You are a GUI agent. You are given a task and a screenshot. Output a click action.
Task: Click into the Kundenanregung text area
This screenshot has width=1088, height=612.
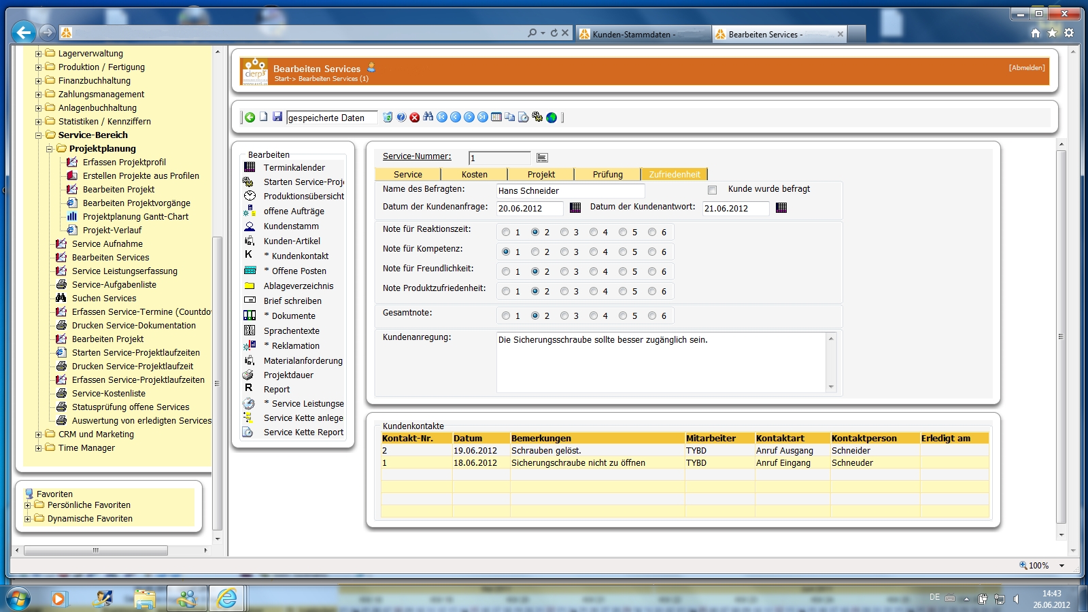(x=660, y=364)
